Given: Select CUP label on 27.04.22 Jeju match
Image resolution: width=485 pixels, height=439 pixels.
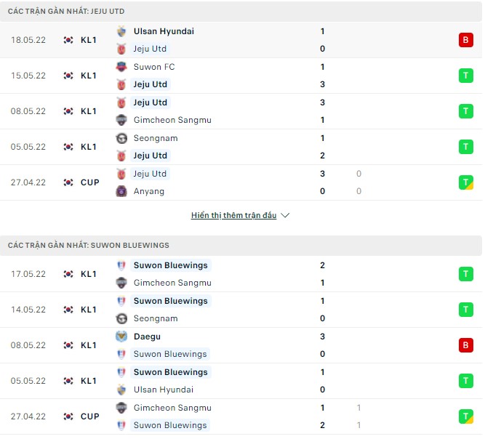Looking at the screenshot, I should click(90, 182).
